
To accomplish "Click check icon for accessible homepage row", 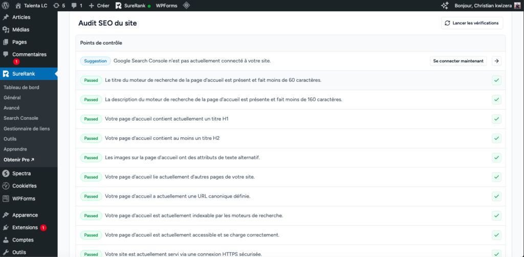I will click(496, 235).
